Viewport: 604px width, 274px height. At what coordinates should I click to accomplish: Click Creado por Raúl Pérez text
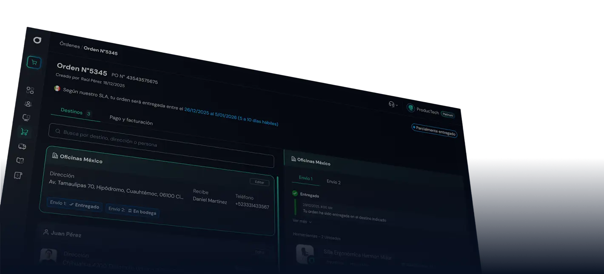click(x=90, y=80)
